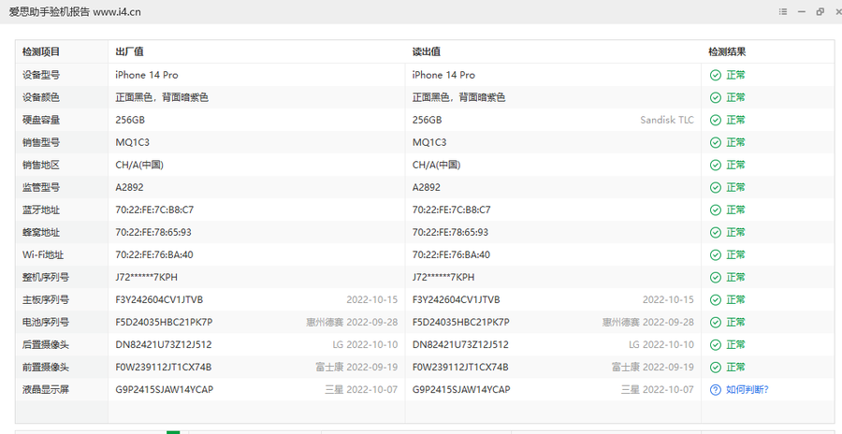
Task: Click factory sales model MQ1C3
Action: coord(132,143)
